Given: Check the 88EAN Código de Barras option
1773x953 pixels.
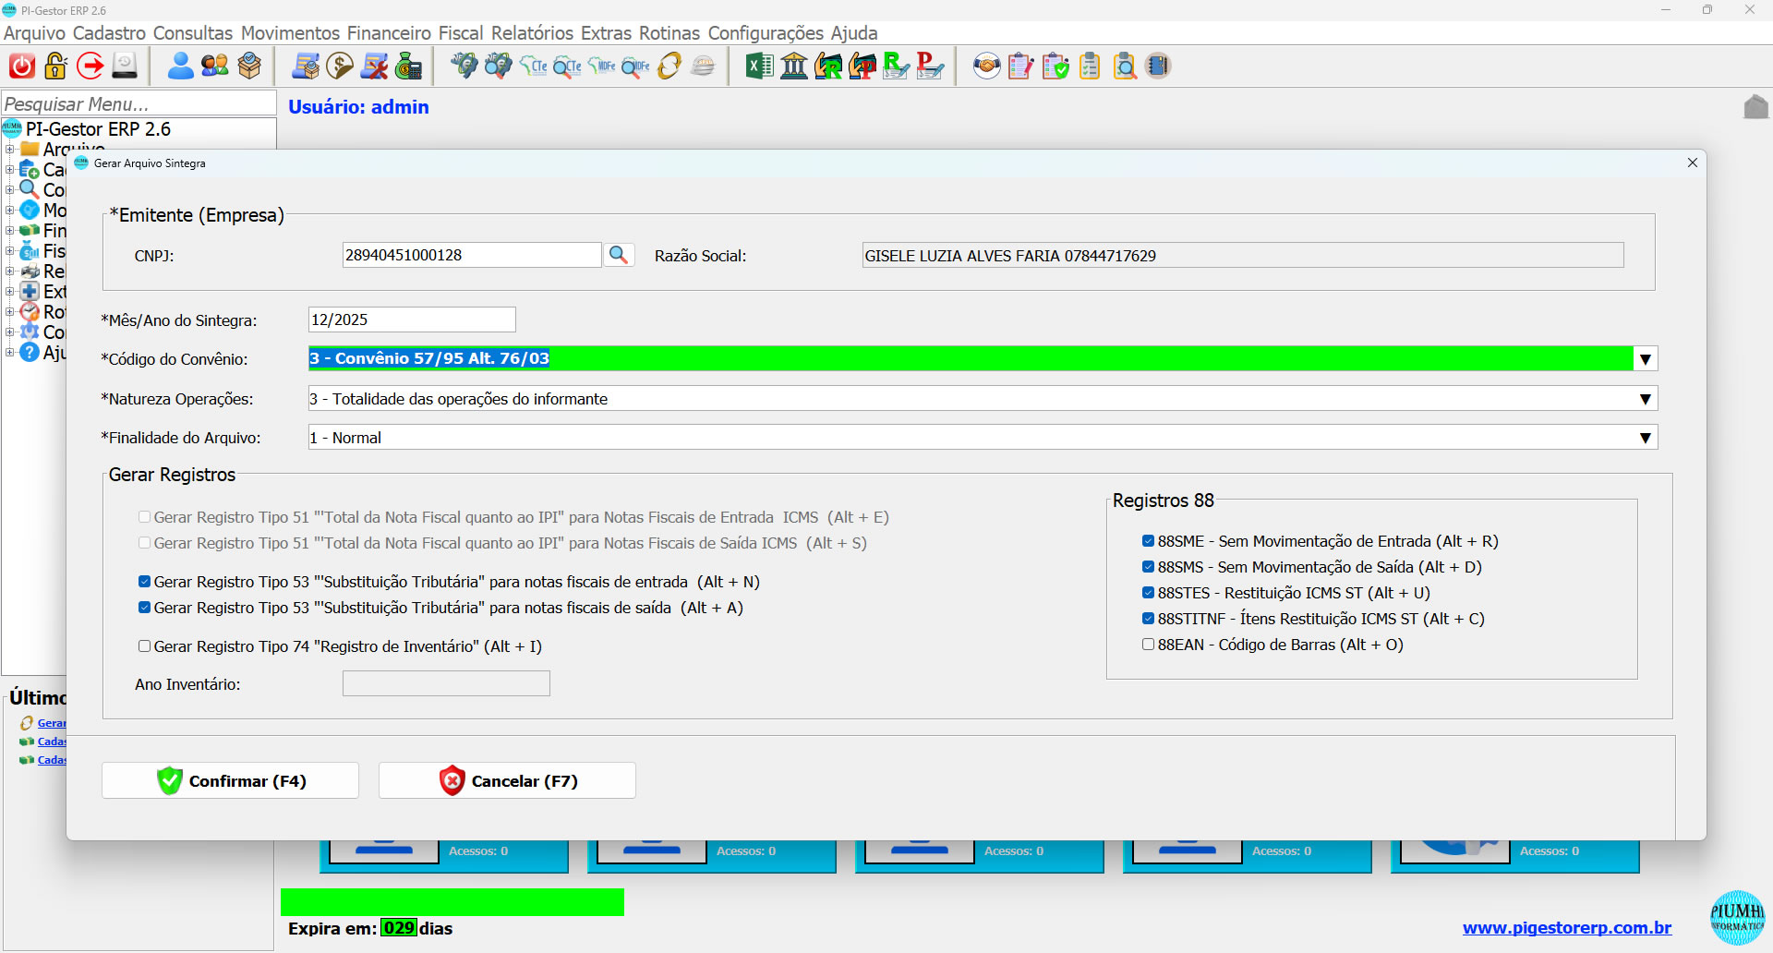Looking at the screenshot, I should [x=1149, y=645].
